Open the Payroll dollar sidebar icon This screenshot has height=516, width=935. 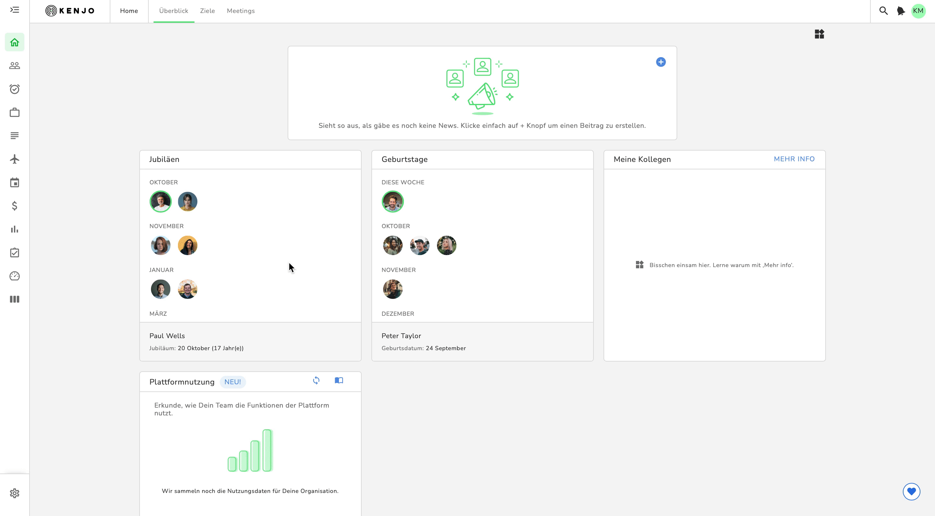pos(15,206)
